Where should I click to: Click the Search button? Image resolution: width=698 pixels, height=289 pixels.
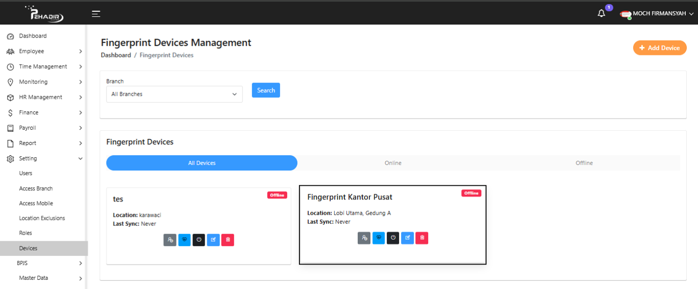click(x=266, y=90)
